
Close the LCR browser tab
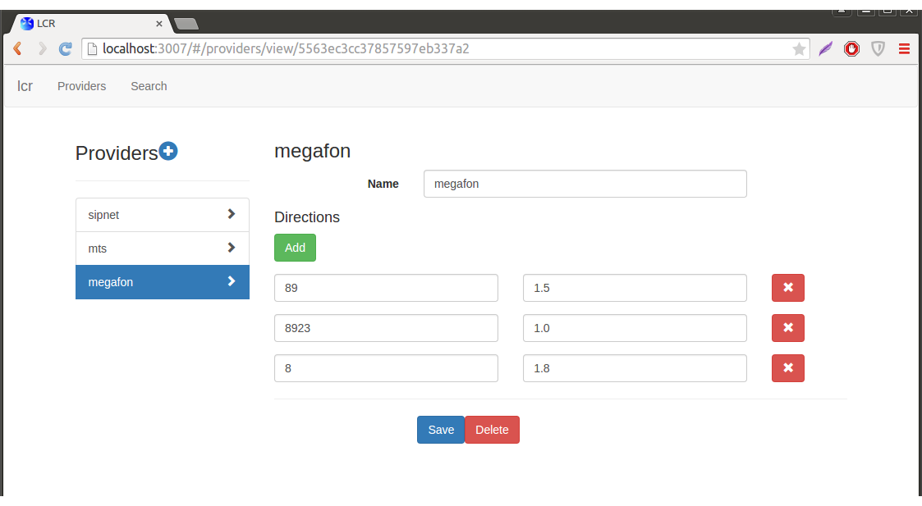pyautogui.click(x=158, y=24)
